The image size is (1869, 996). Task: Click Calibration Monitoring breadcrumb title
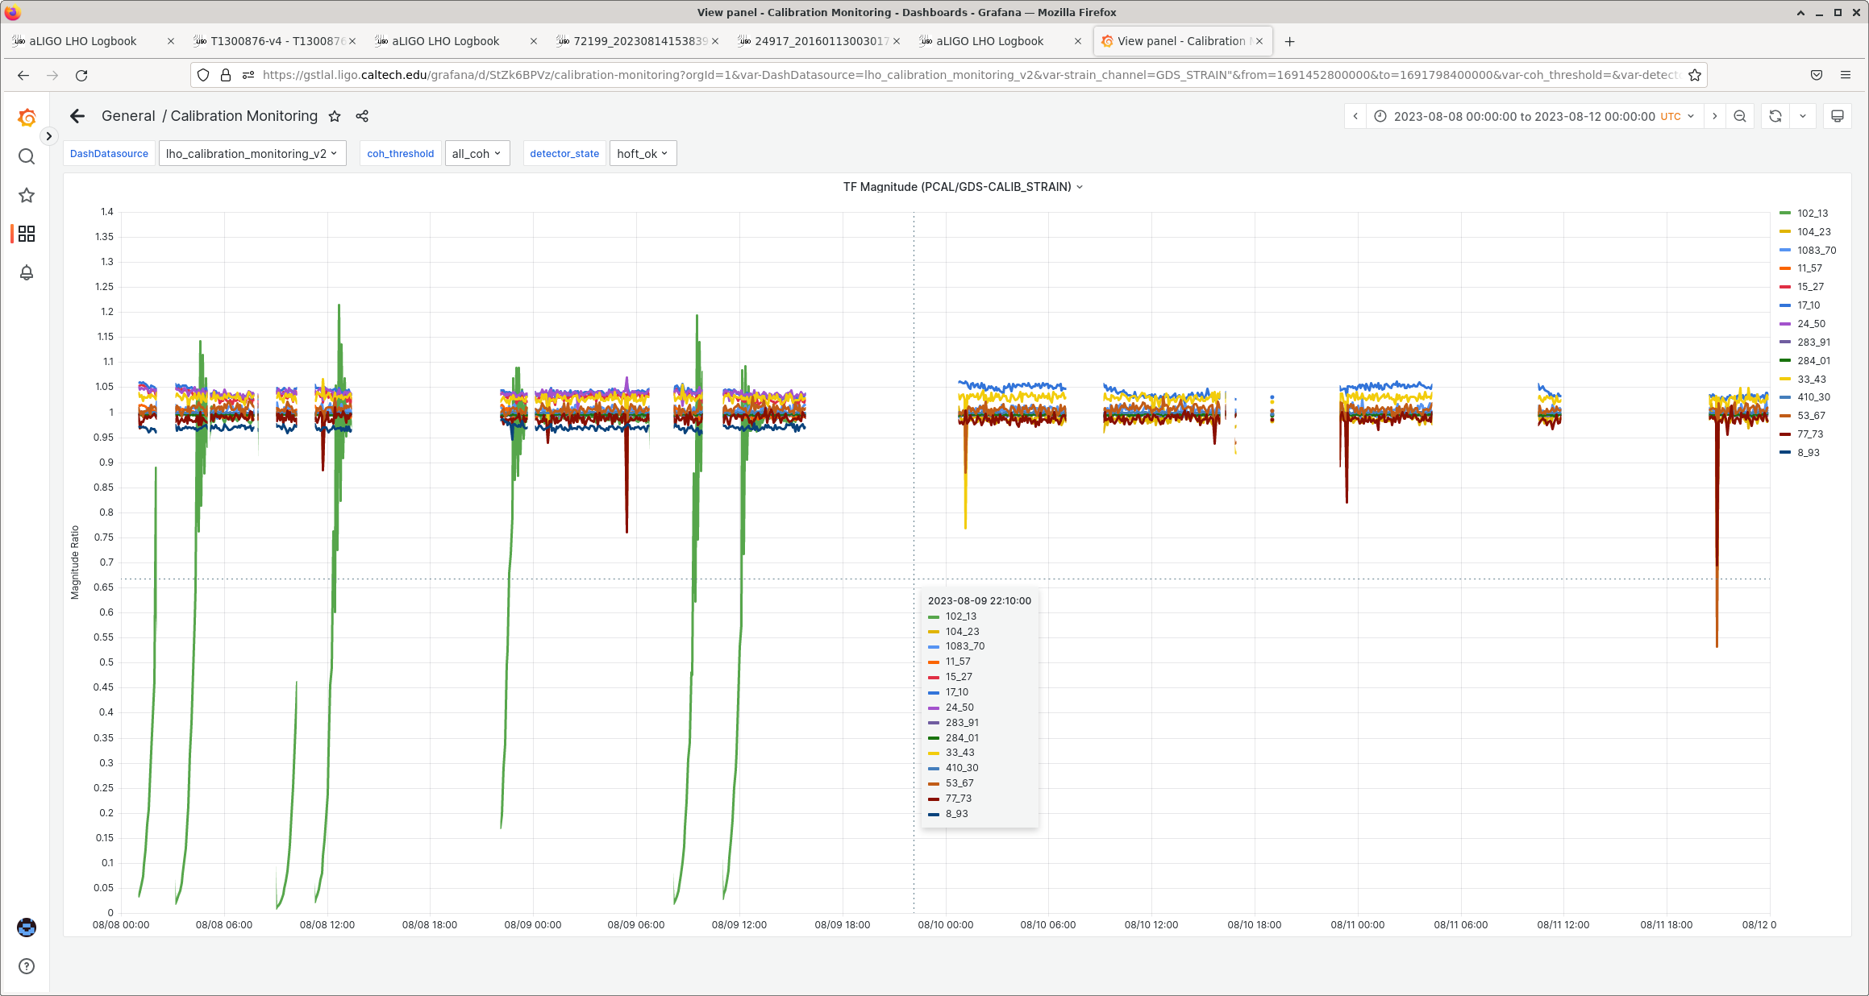tap(244, 116)
